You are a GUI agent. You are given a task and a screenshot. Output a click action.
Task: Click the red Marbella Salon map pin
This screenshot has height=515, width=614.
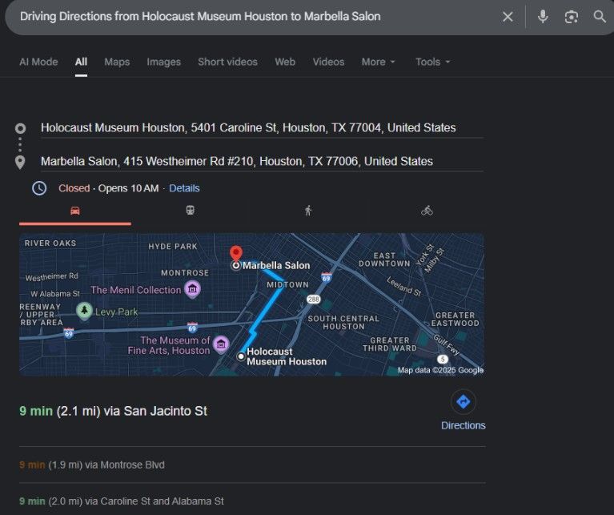click(x=235, y=254)
